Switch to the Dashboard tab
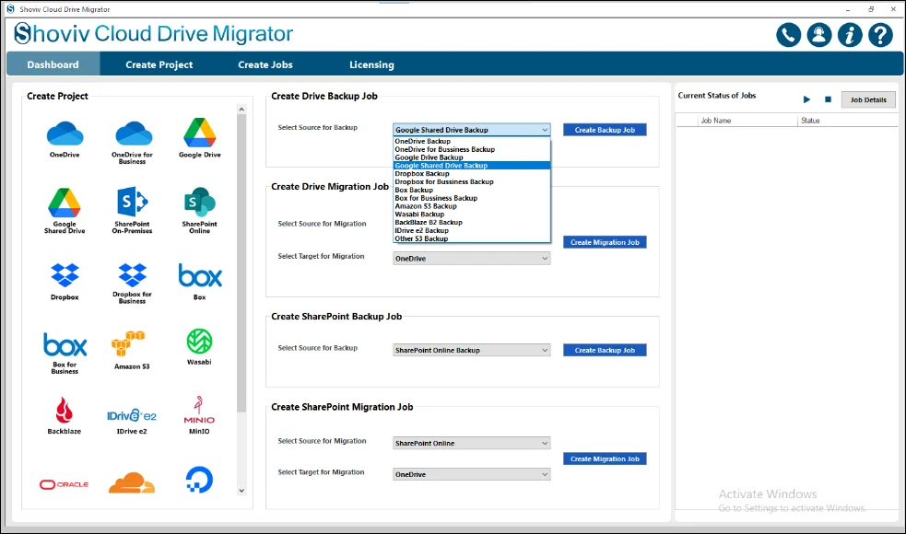The height and width of the screenshot is (534, 906). click(53, 64)
